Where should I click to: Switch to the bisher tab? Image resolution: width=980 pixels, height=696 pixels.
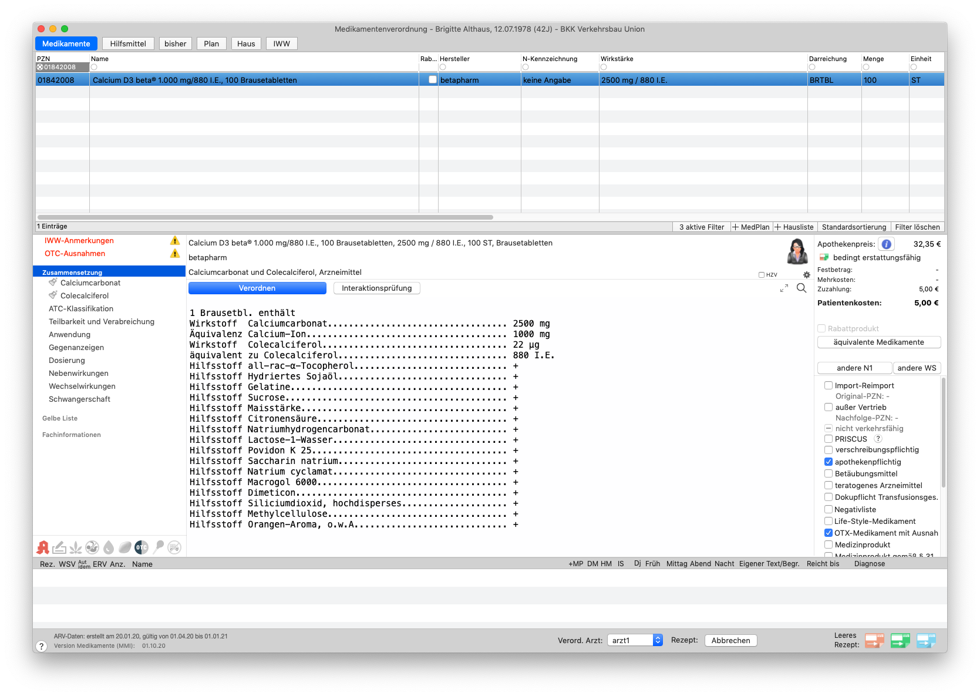pos(176,43)
